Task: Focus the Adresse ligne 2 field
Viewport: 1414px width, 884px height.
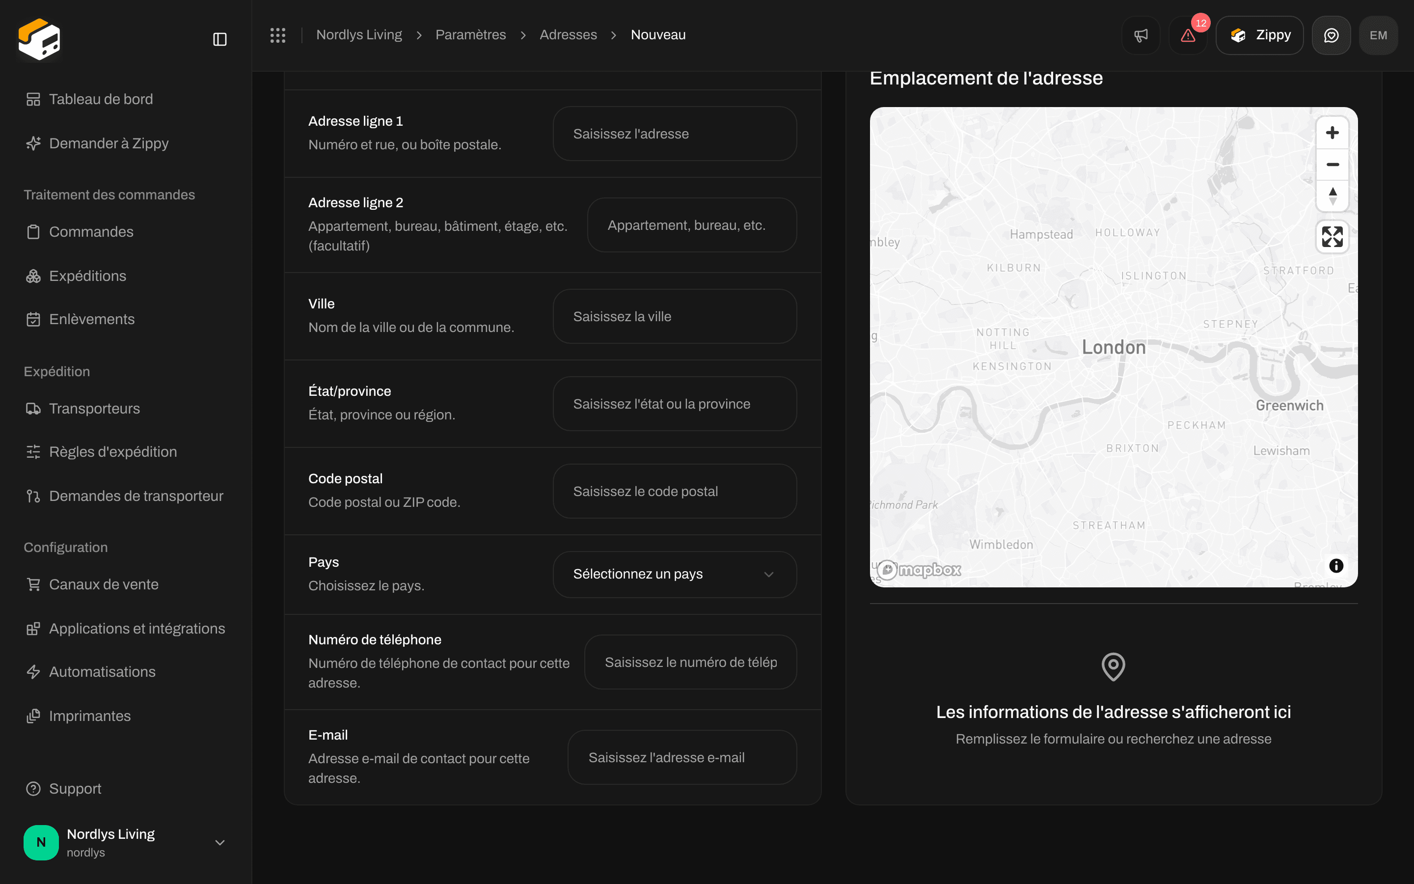Action: click(692, 225)
